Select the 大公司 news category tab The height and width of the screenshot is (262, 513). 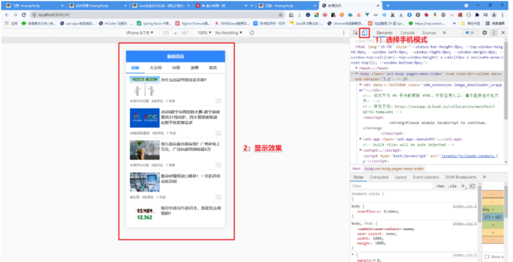[156, 68]
